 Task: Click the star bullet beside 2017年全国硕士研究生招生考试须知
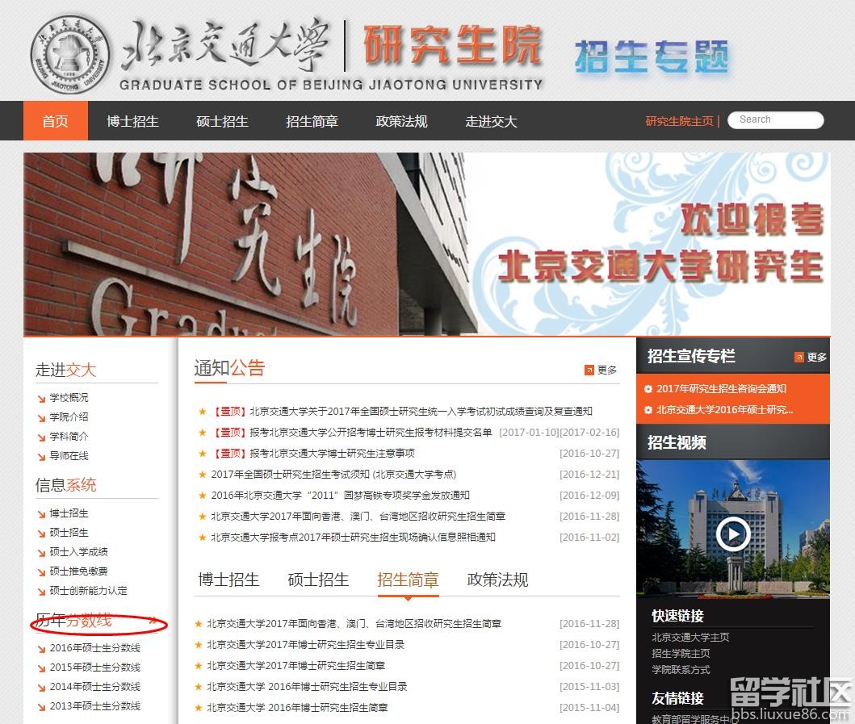pos(203,475)
